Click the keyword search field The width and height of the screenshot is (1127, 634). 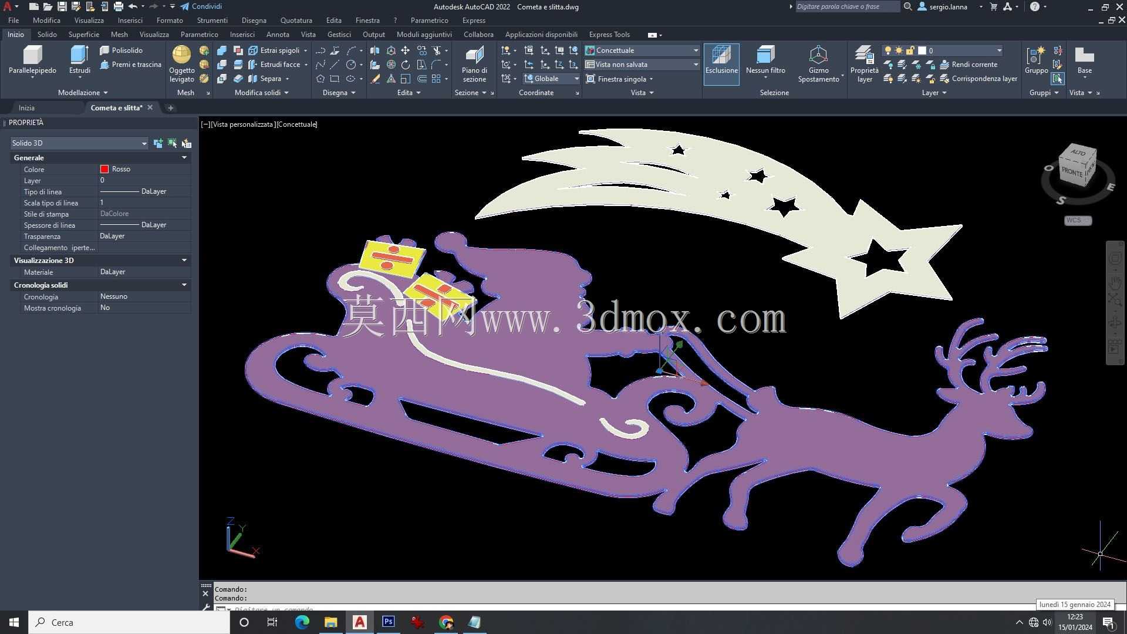847,6
